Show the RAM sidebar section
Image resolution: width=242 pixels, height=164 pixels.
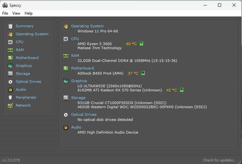[x=20, y=50]
